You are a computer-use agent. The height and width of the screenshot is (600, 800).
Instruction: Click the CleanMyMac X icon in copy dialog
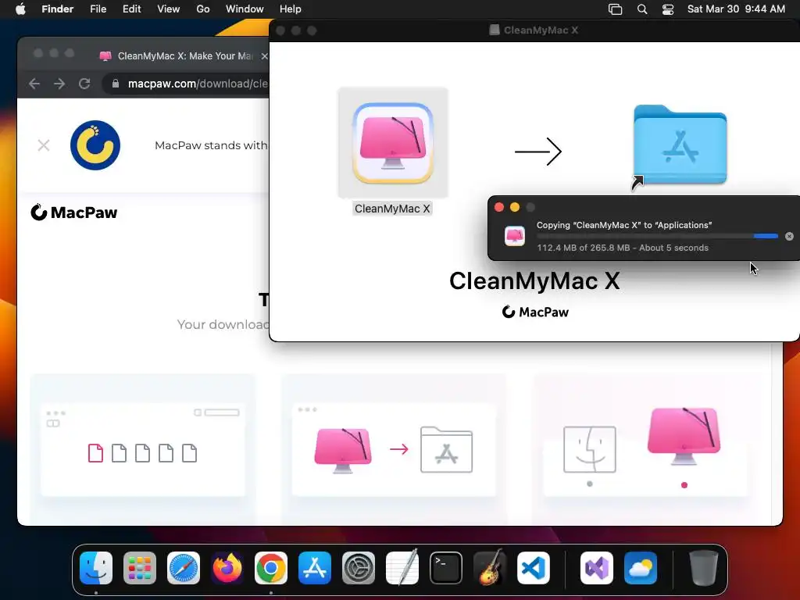(x=514, y=236)
